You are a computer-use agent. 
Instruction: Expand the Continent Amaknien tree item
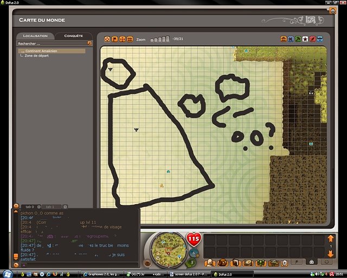[x=22, y=51]
